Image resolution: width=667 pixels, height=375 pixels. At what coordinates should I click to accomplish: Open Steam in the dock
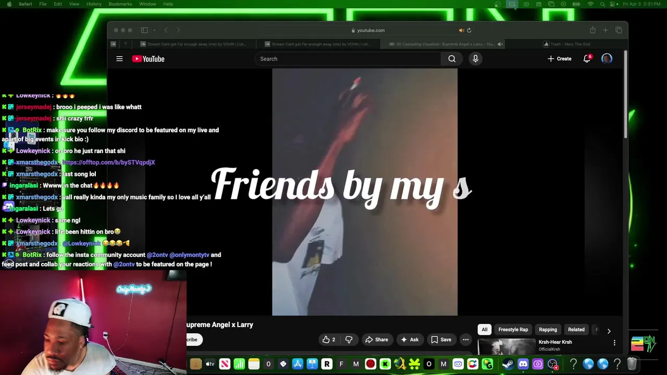point(508,365)
